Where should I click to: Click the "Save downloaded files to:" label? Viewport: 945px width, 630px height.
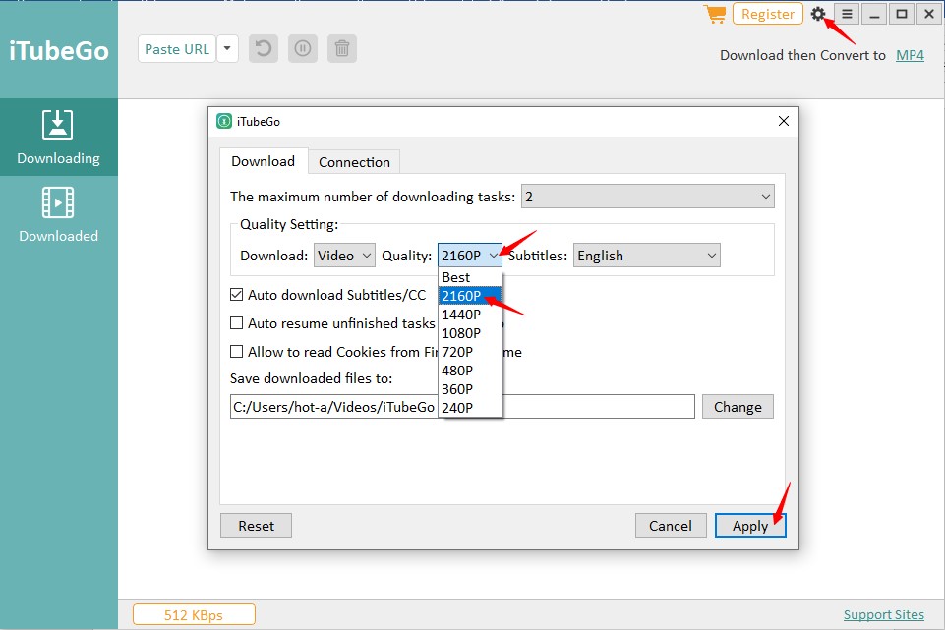[x=311, y=378]
